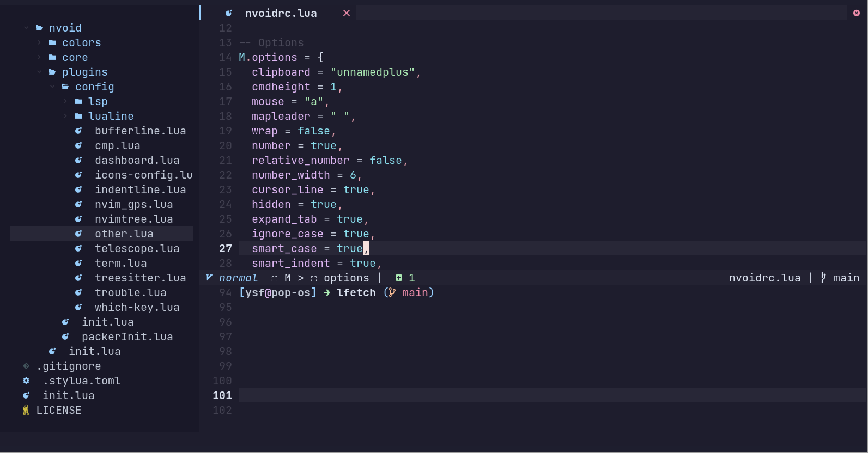Click the red close button at far right of bufferline
Image resolution: width=868 pixels, height=453 pixels.
[857, 13]
